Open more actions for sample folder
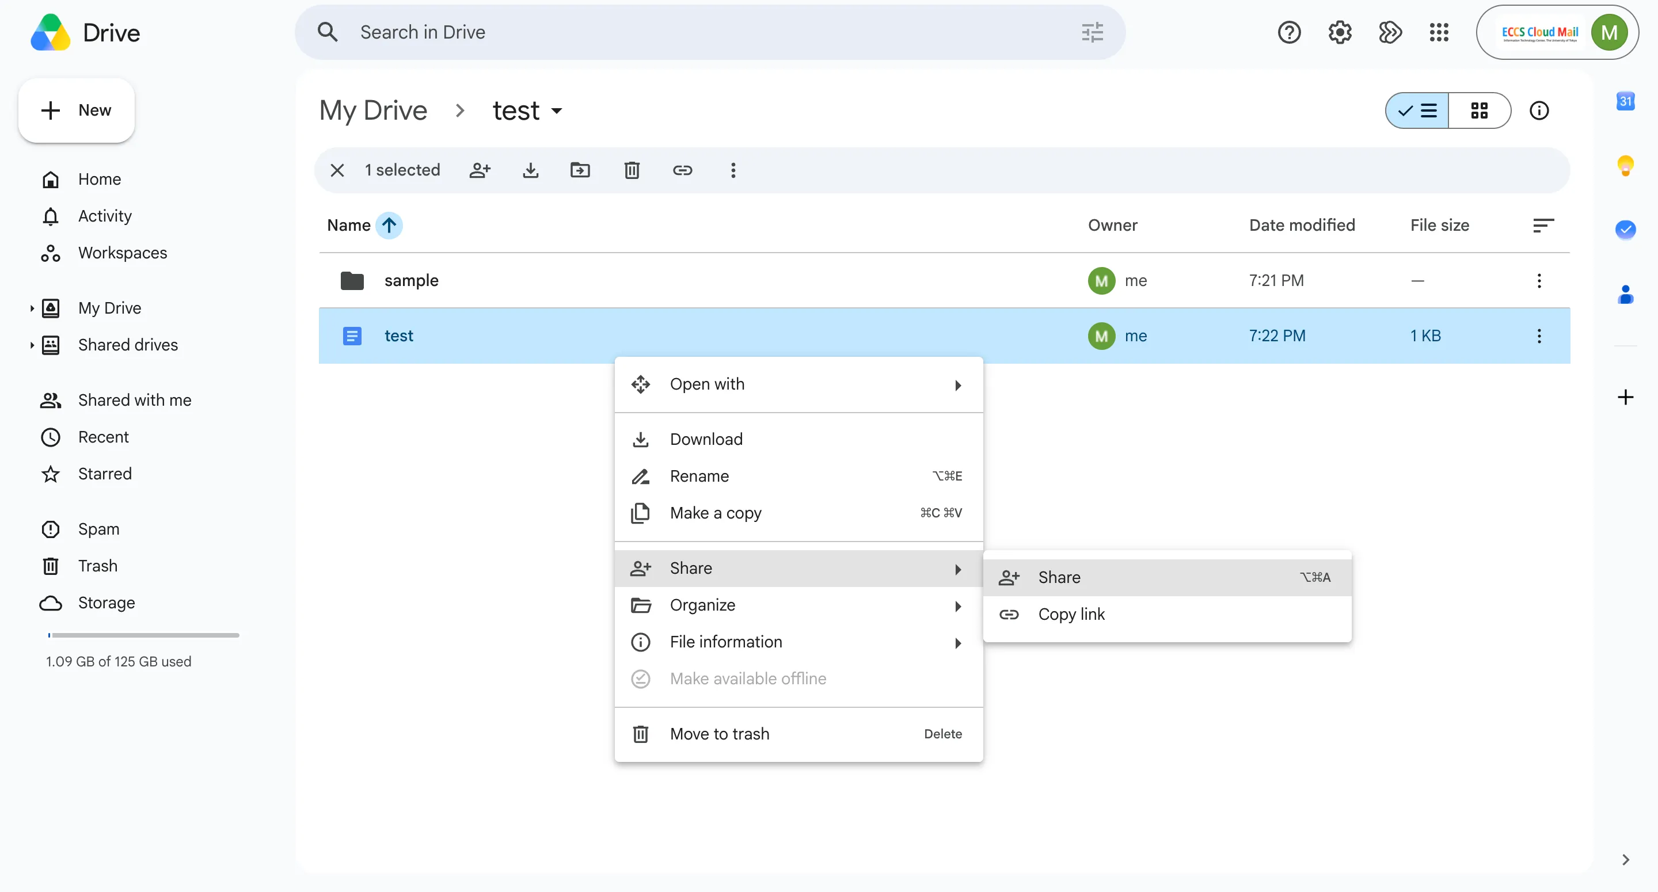 pos(1539,281)
